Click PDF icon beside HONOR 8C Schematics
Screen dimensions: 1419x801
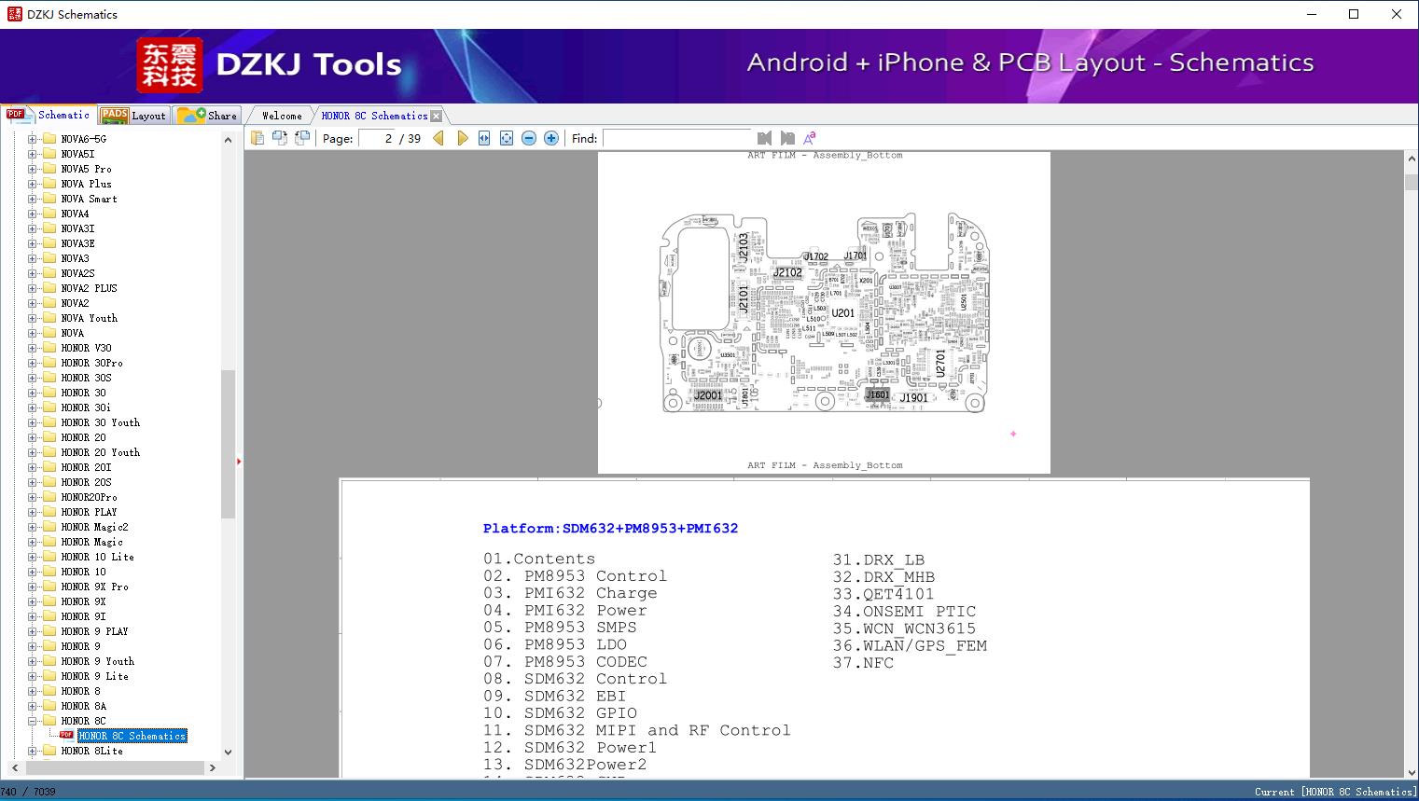66,736
